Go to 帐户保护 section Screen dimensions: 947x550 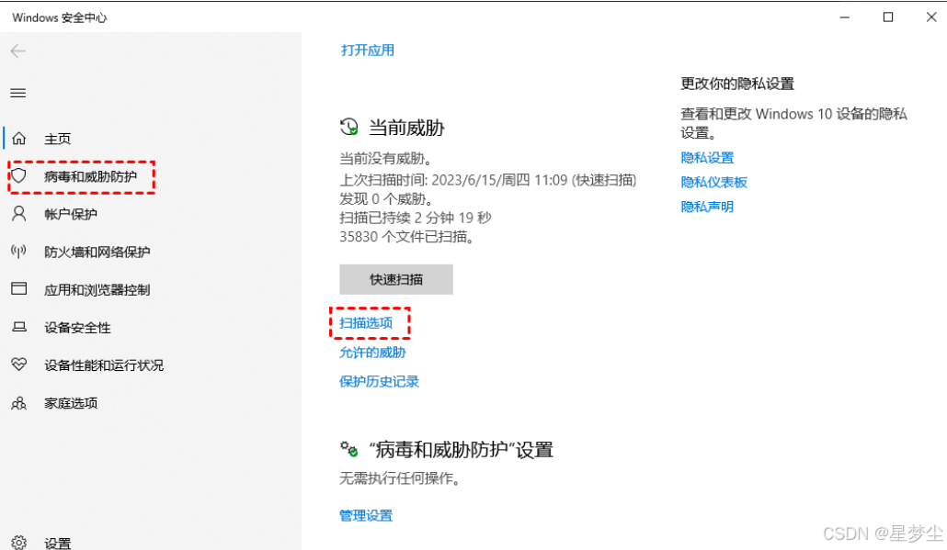coord(71,214)
